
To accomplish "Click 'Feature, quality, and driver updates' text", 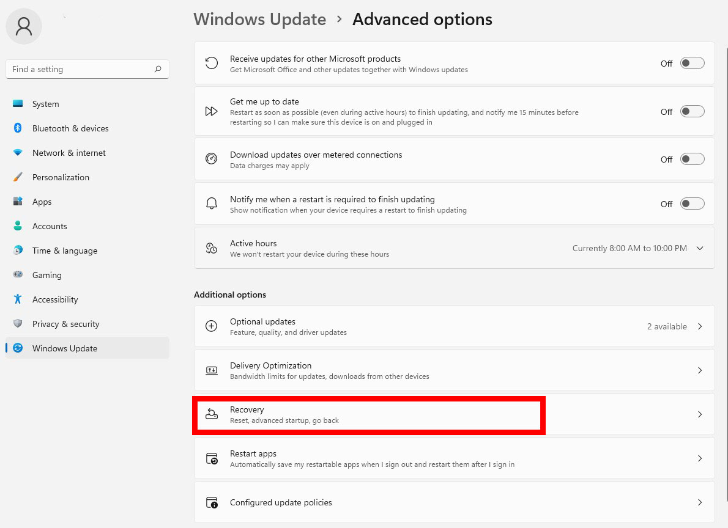I will [x=288, y=332].
